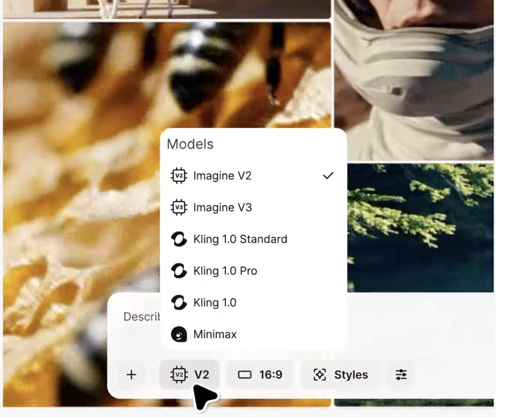Select the Imagine V2 model
The image size is (509, 417).
(x=253, y=176)
